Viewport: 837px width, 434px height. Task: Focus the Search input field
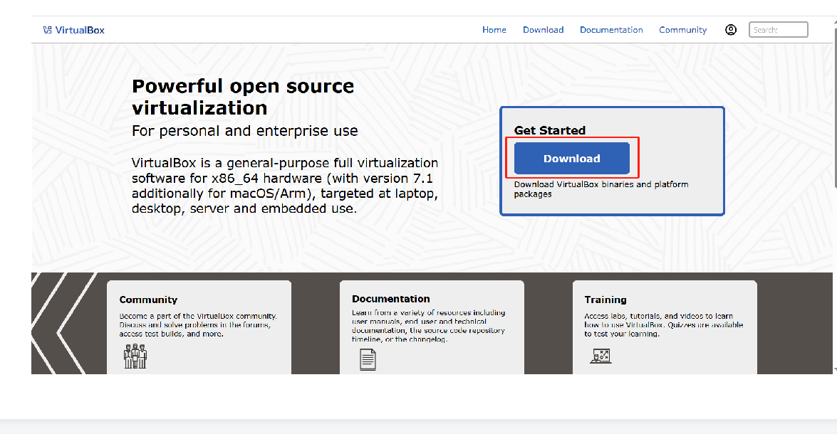click(779, 30)
